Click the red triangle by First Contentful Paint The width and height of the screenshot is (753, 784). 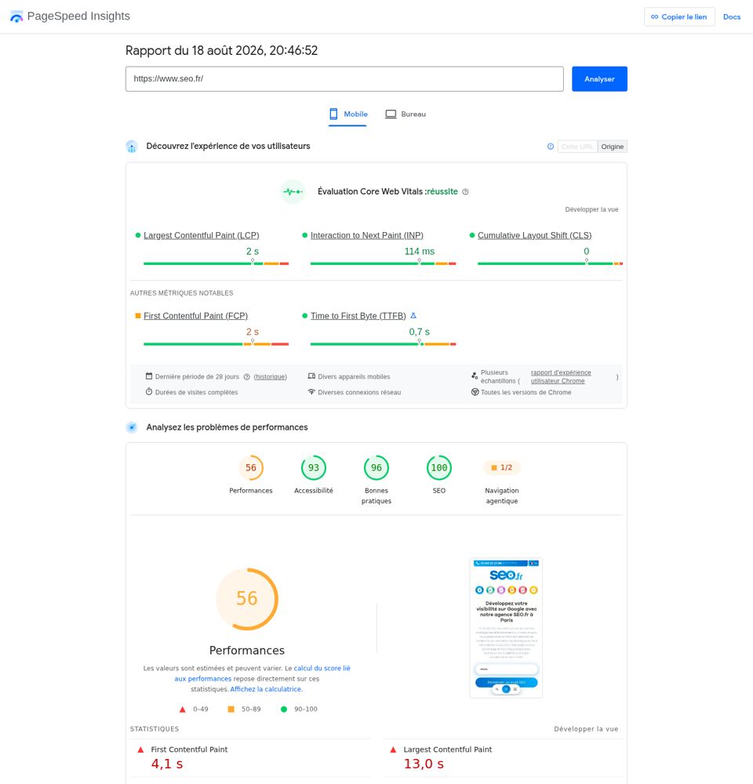pos(140,750)
